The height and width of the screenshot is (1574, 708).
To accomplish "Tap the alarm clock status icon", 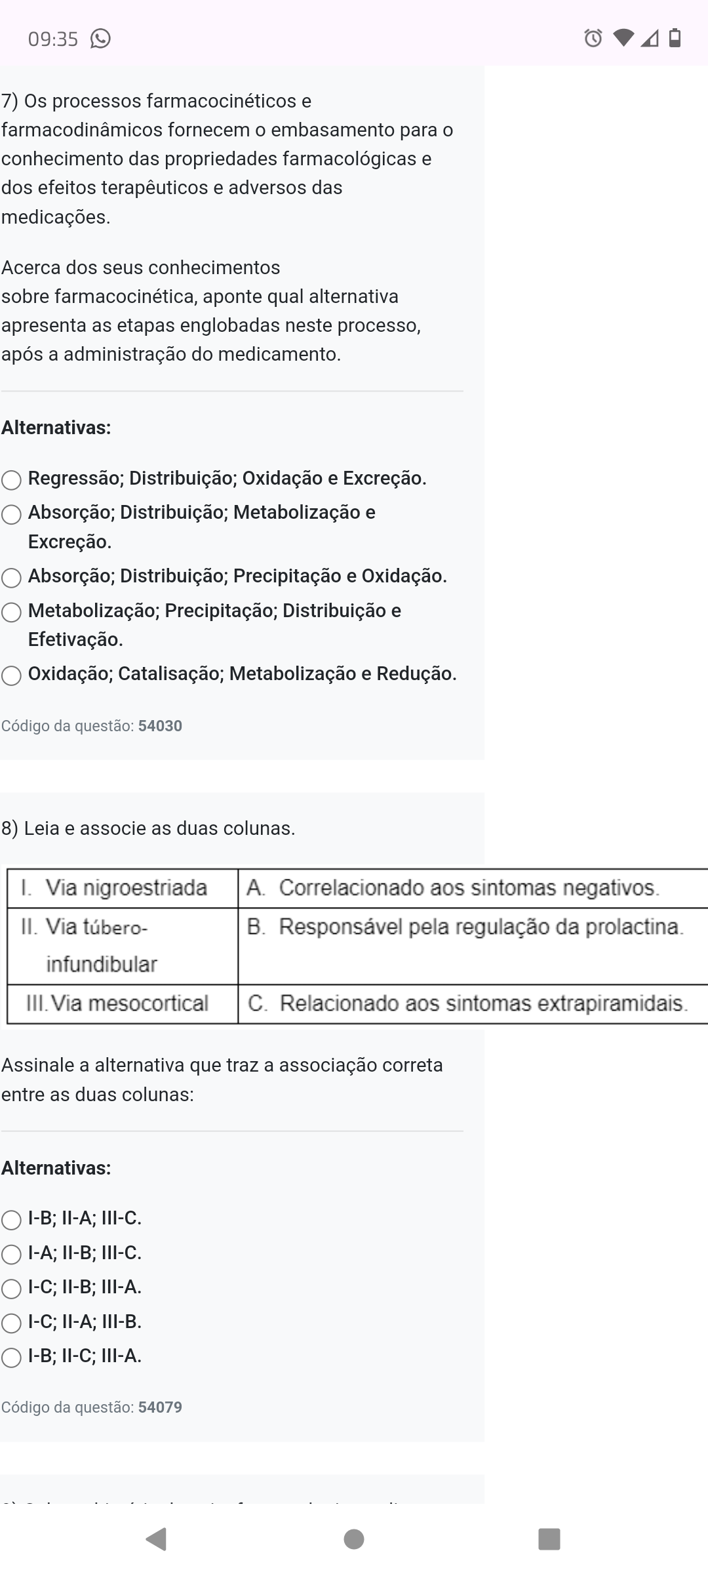I will 593,39.
